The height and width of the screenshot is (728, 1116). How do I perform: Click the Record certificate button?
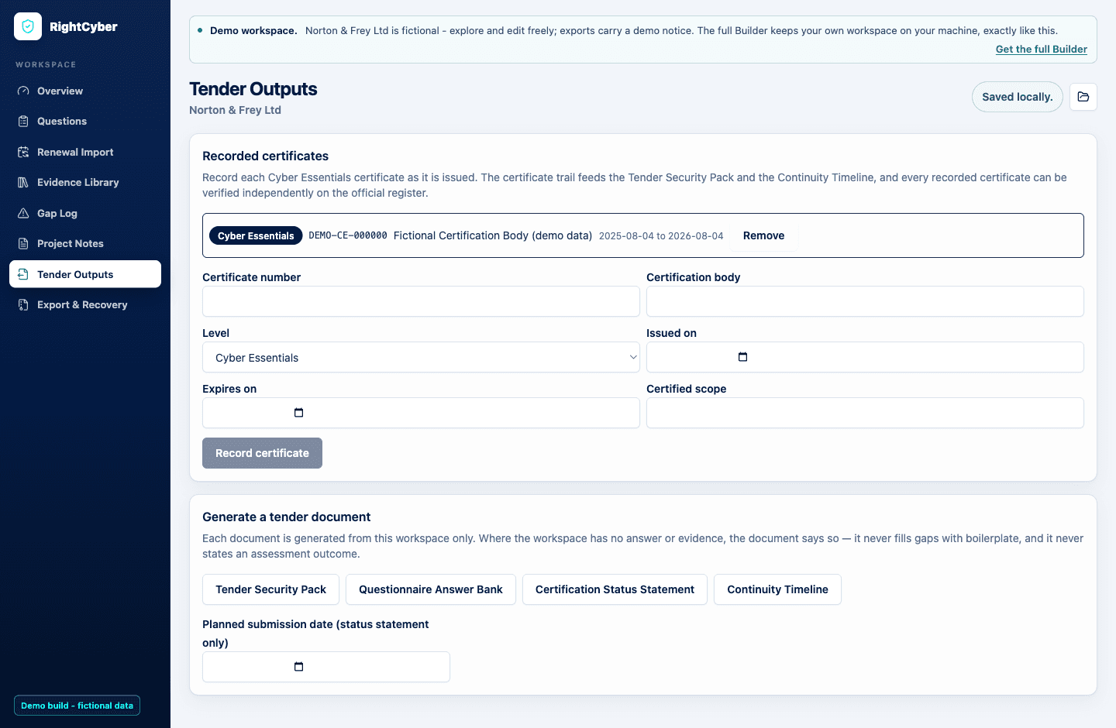tap(262, 453)
